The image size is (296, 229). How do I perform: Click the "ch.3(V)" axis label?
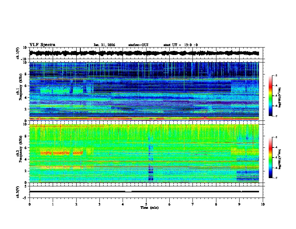18,192
